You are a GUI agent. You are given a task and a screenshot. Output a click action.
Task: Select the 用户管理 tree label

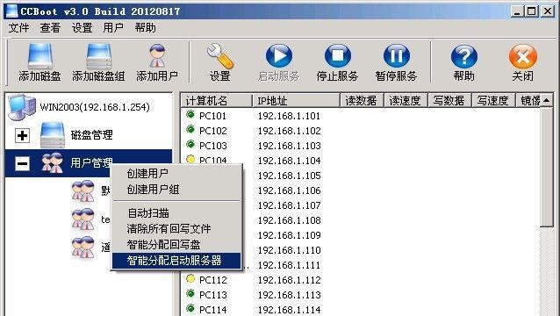point(91,163)
